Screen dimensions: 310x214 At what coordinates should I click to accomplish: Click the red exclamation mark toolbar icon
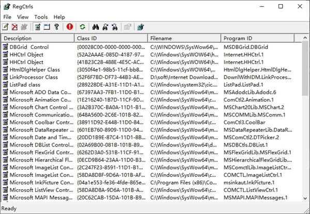click(70, 27)
